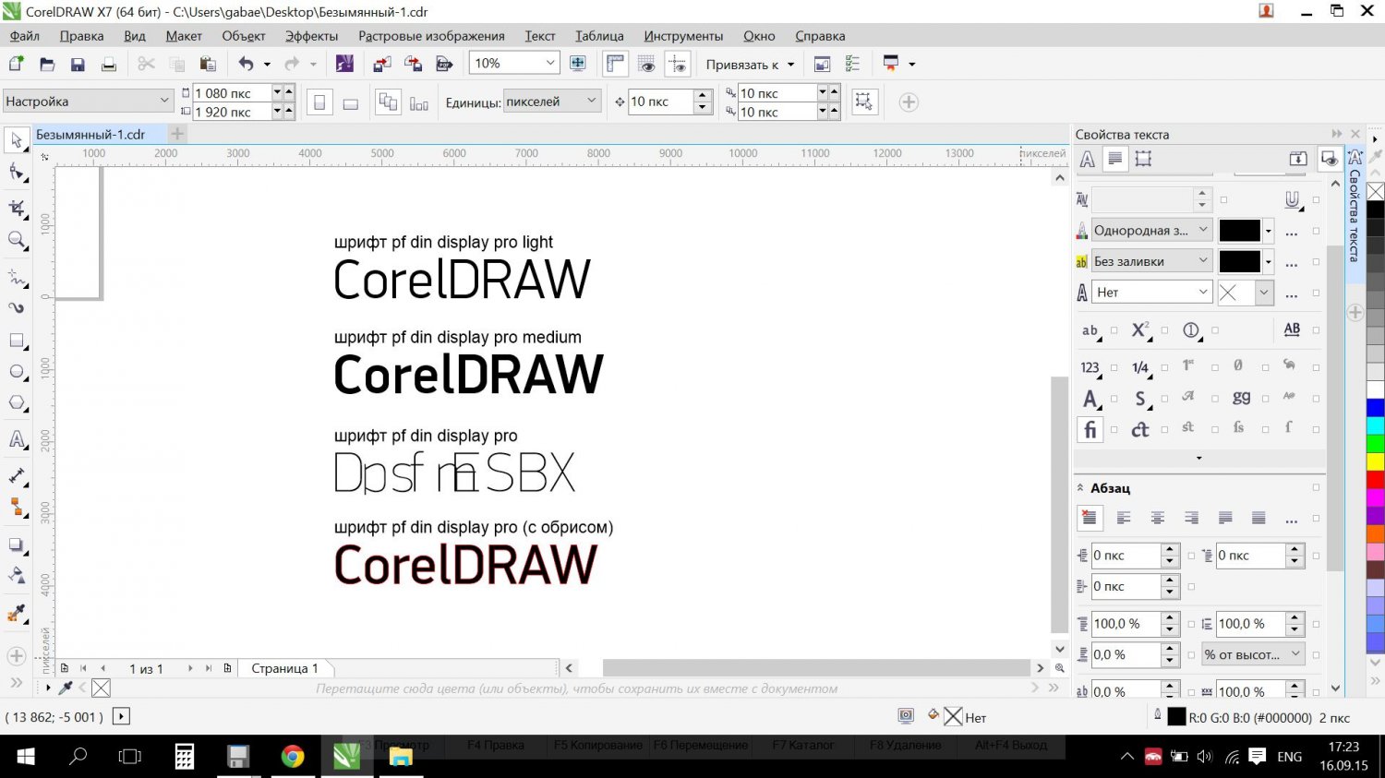Open the units пикселей dropdown
Screen dimensions: 1385x778
pyautogui.click(x=552, y=102)
